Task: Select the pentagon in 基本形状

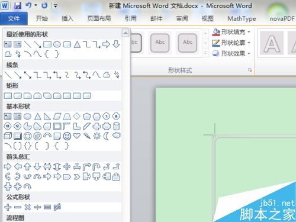Action: coord(86,117)
